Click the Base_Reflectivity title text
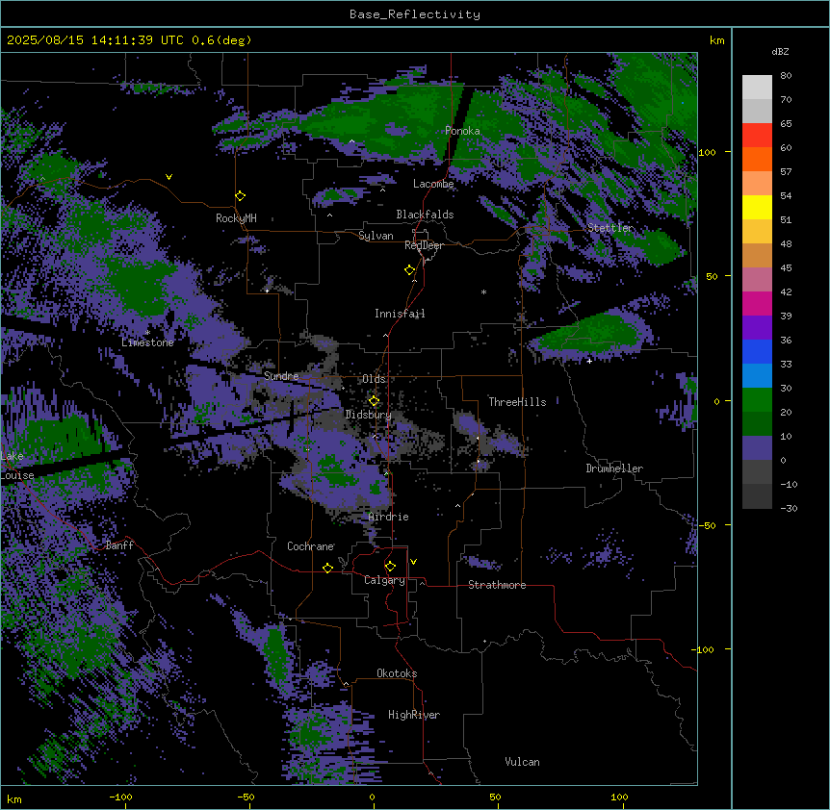Screen dimensions: 830x810 [x=415, y=14]
